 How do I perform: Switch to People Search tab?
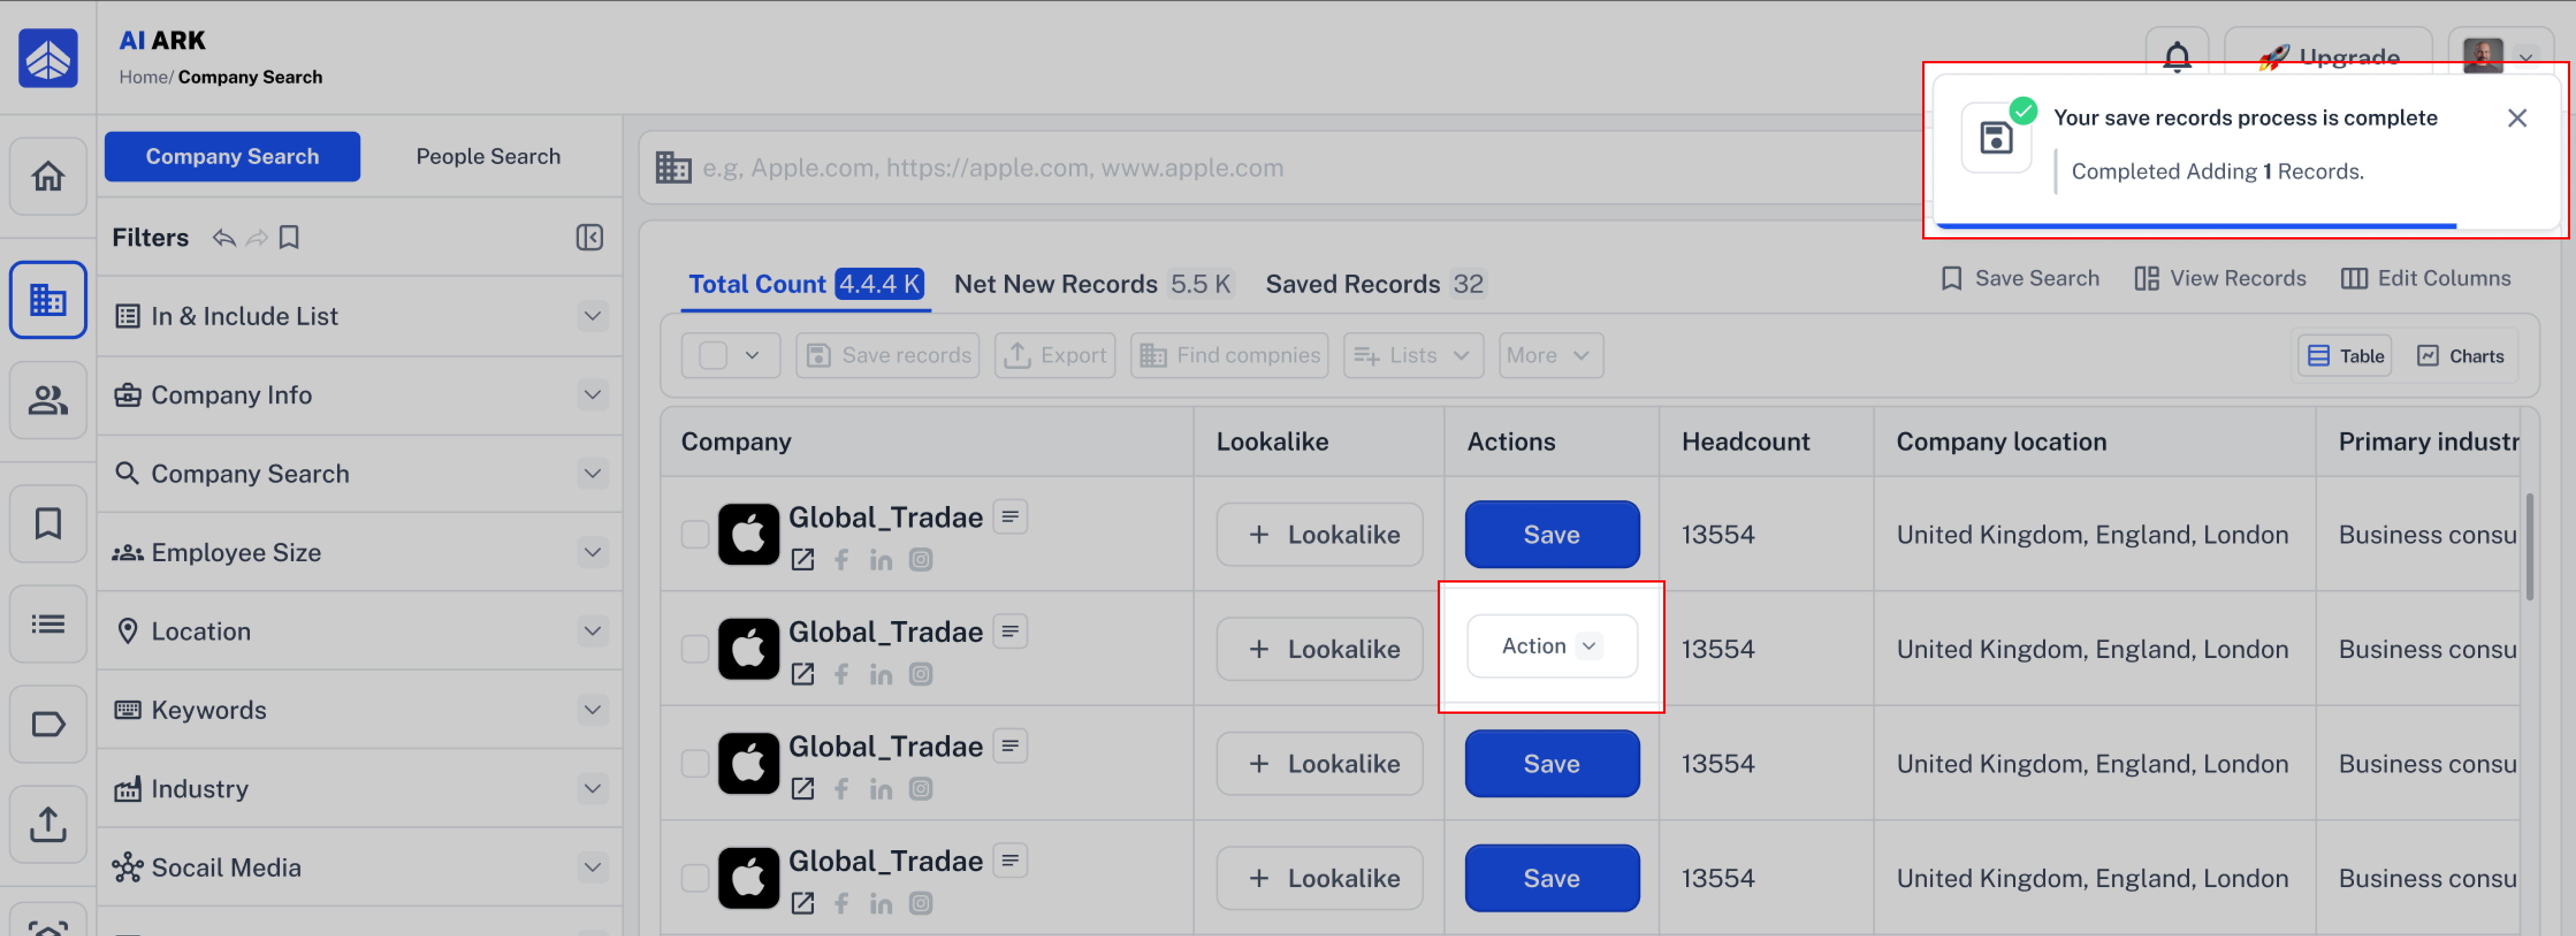(488, 157)
